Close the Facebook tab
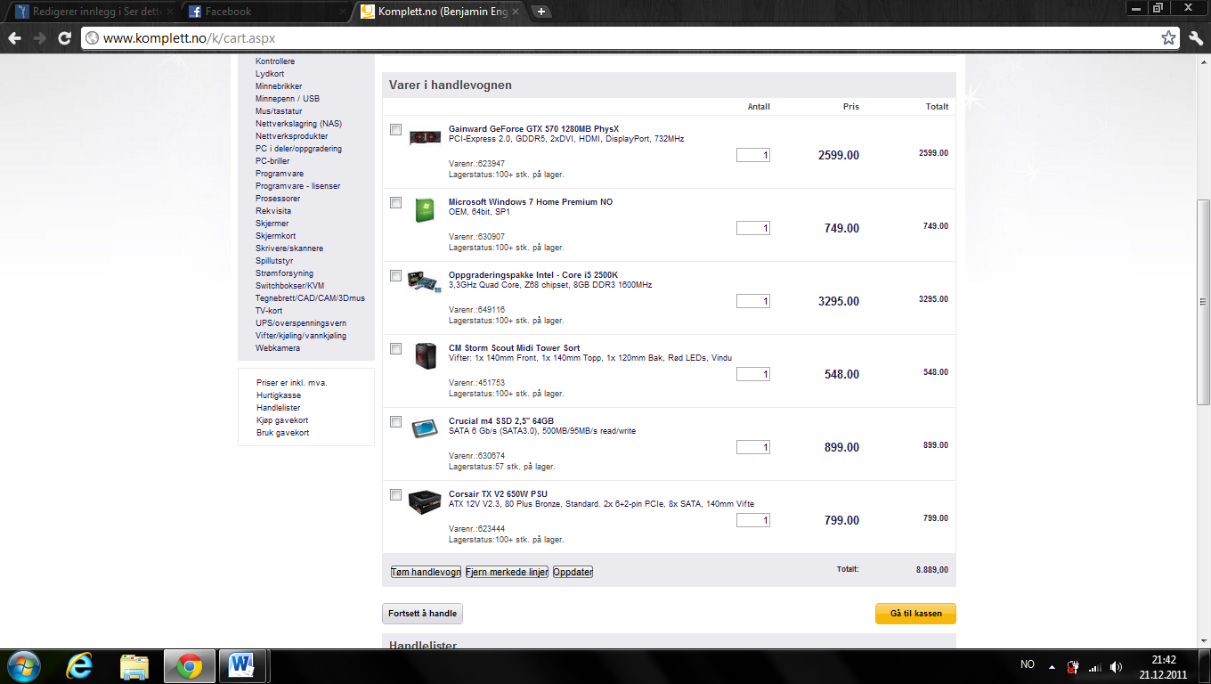The width and height of the screenshot is (1211, 684). point(342,12)
